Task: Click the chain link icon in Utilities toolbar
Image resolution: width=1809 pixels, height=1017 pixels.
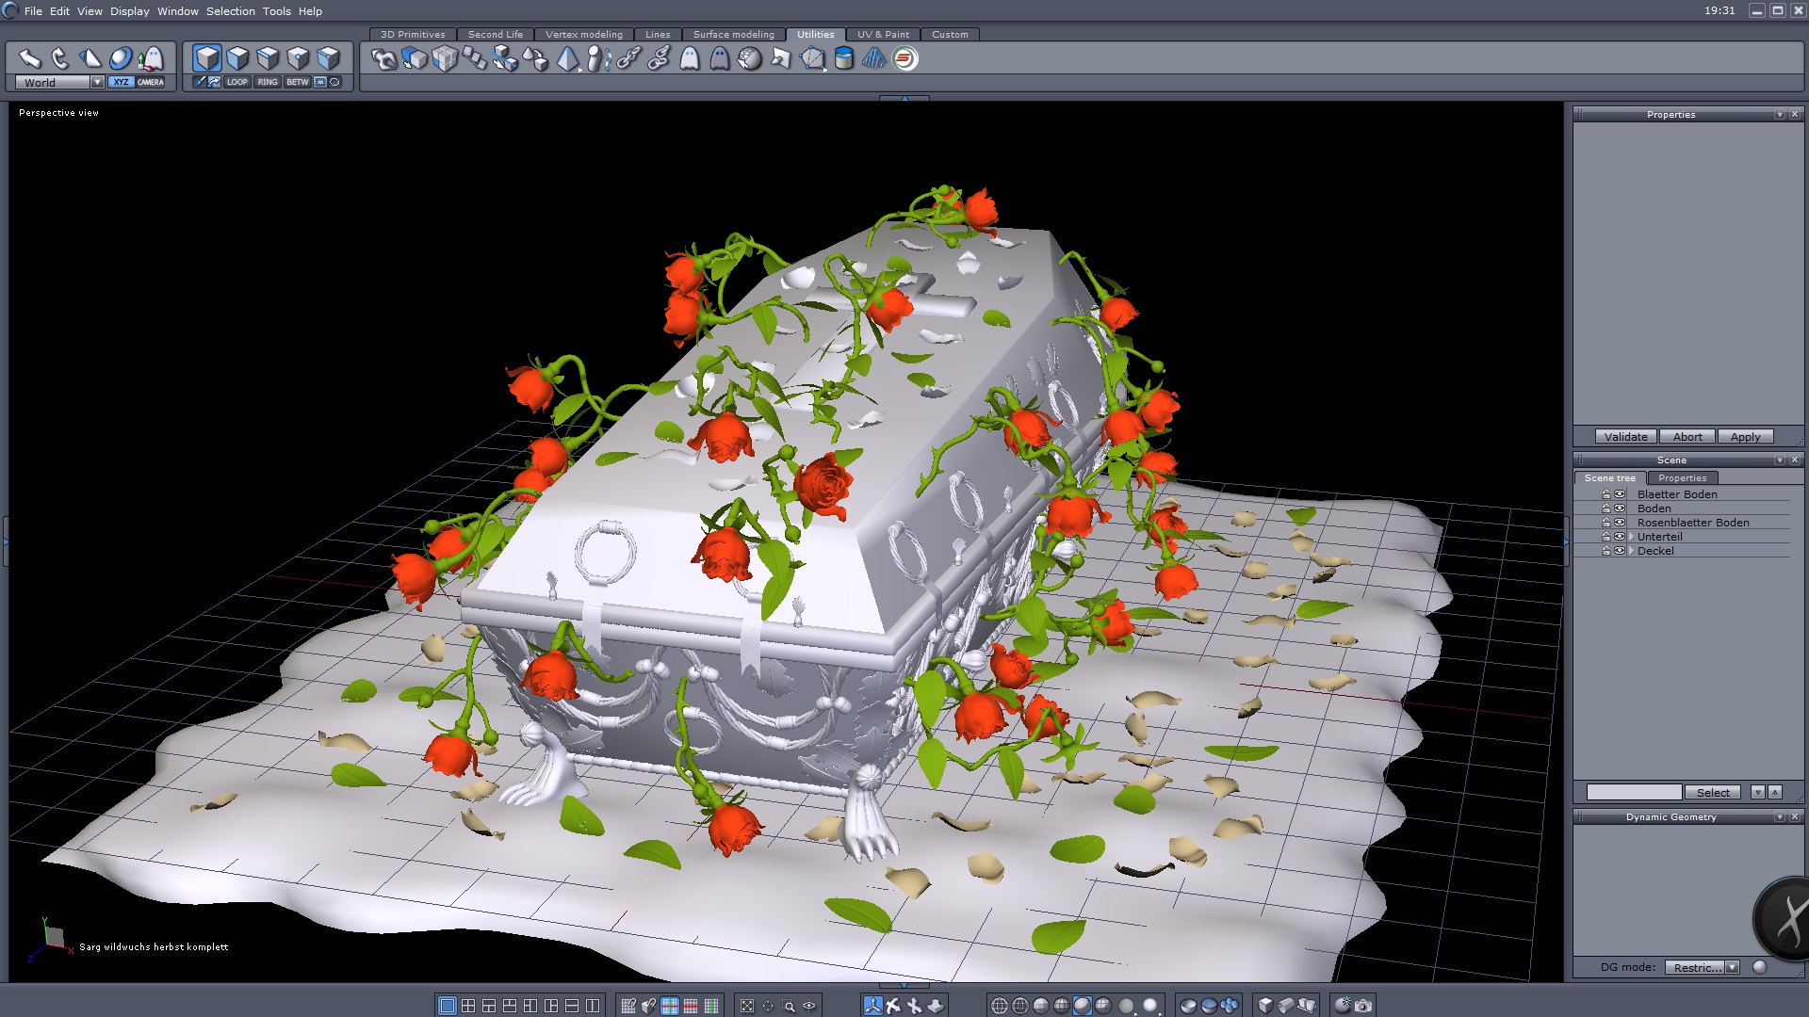Action: click(628, 58)
